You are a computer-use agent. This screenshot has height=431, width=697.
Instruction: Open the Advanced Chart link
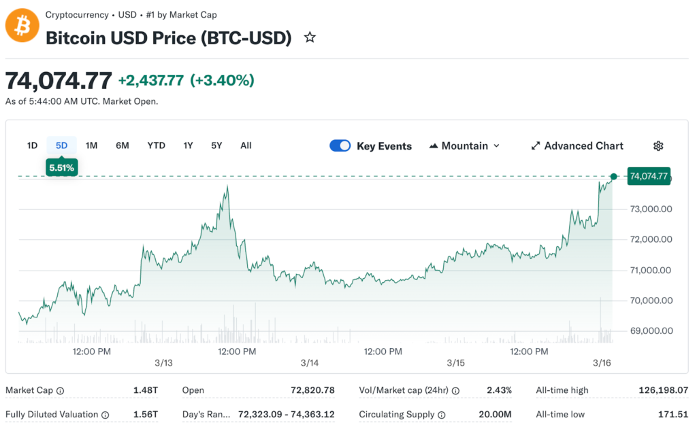tap(583, 146)
